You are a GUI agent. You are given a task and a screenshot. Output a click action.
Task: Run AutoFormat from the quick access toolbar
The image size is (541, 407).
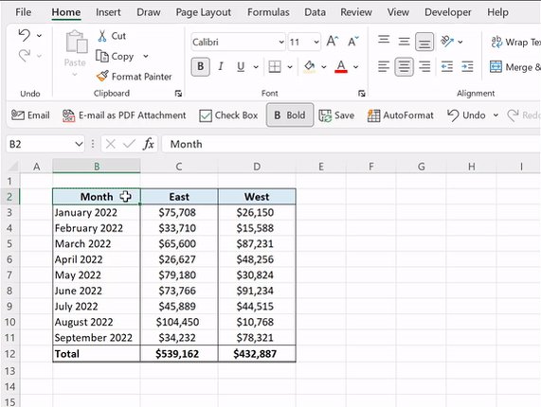coord(401,115)
